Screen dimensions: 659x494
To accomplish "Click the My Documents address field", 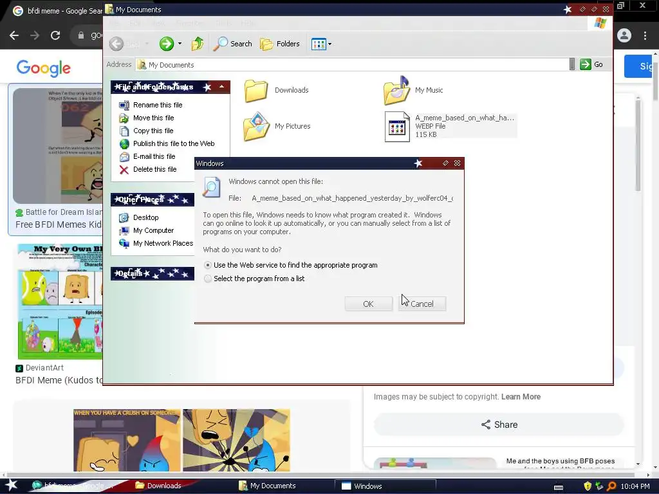I will click(x=352, y=65).
